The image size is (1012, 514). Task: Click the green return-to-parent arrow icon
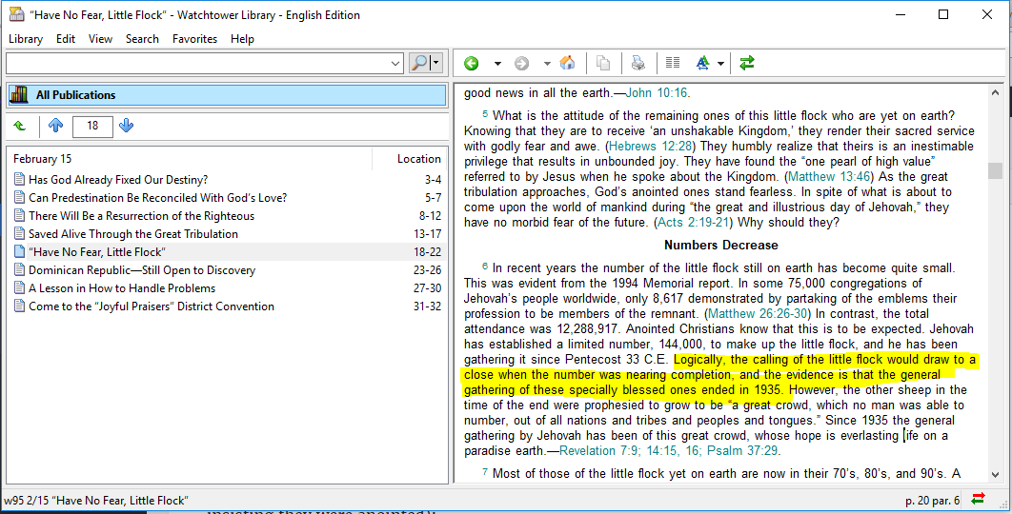20,126
